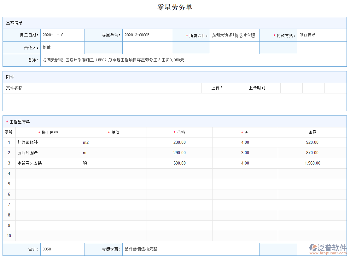Open the 付款方式 field showing 银行转账
The image size is (350, 258).
322,35
